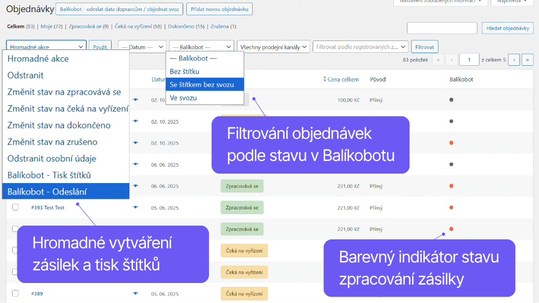Open the Datum filter dropdown

tap(141, 46)
